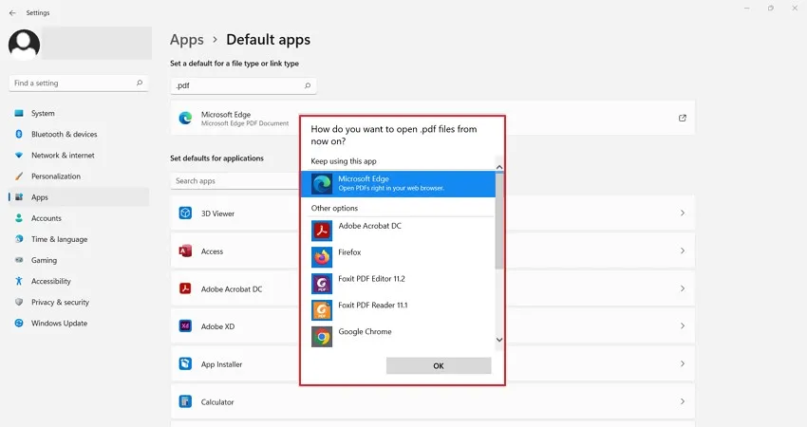Click the .pdf file type search field
Viewport: 807px width, 427px height.
pyautogui.click(x=243, y=86)
